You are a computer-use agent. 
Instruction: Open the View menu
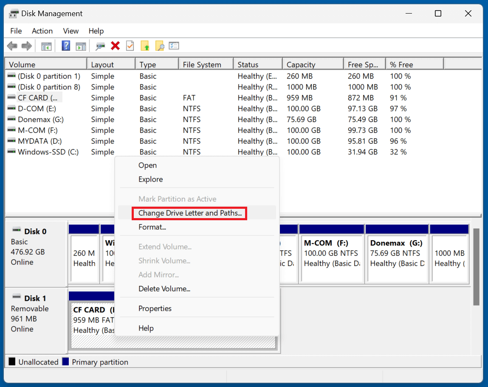71,31
